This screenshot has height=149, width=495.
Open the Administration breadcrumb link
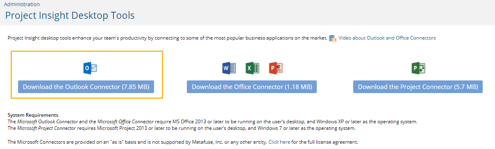(22, 4)
